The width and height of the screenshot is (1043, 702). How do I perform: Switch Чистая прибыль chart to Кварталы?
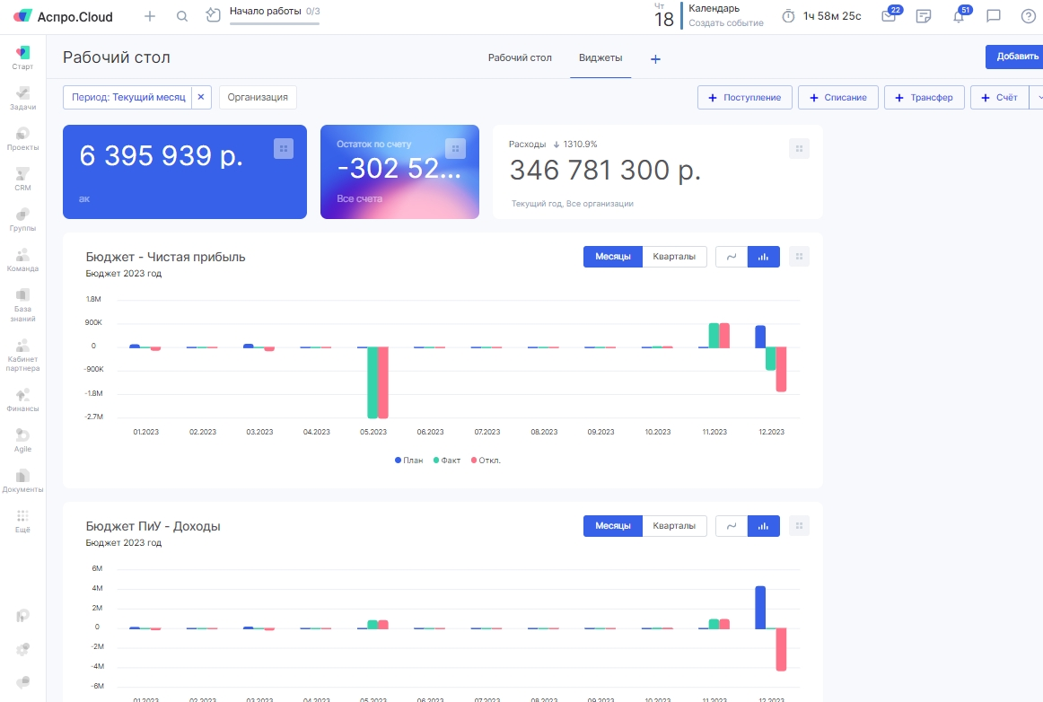[x=674, y=257]
